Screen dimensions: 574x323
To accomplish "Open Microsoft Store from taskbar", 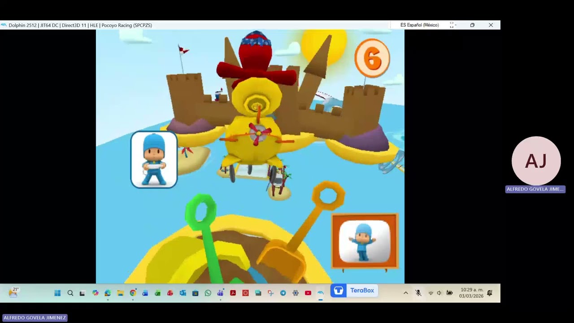I will pos(195,293).
